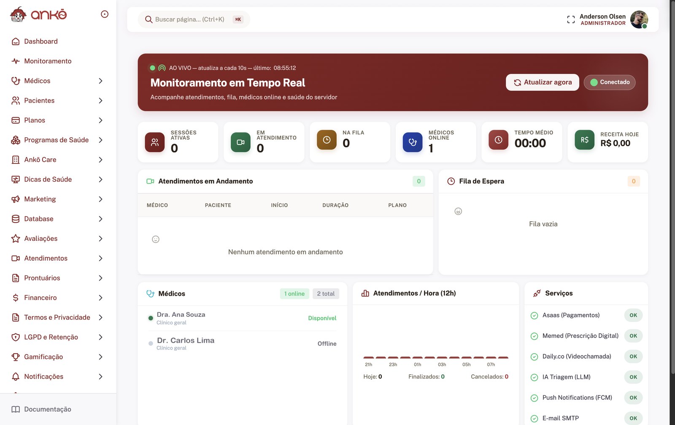The height and width of the screenshot is (425, 675).
Task: Click the Planos card icon
Action: coord(16,120)
